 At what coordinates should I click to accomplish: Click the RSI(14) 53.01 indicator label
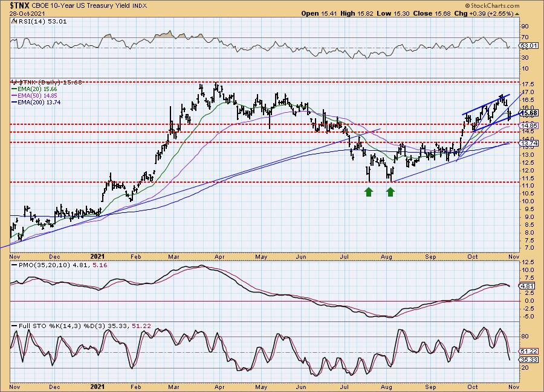(42, 22)
